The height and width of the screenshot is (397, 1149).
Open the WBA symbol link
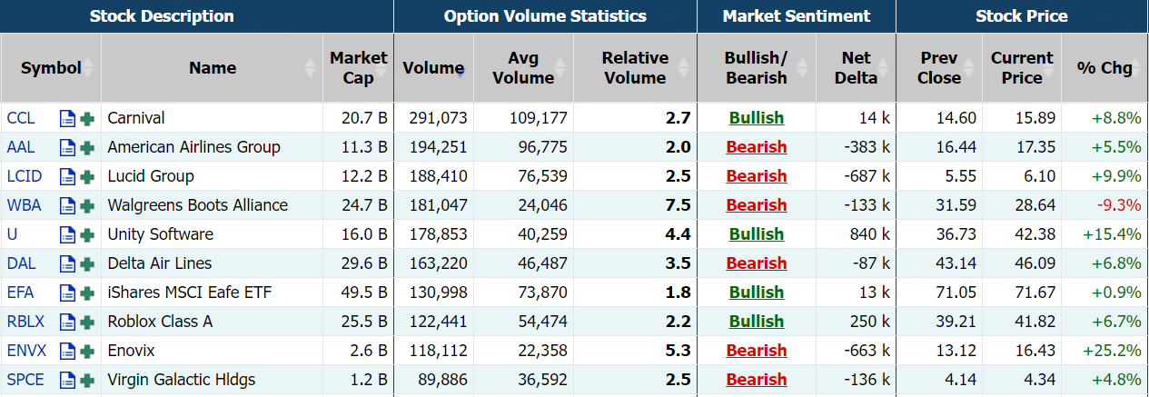(23, 205)
